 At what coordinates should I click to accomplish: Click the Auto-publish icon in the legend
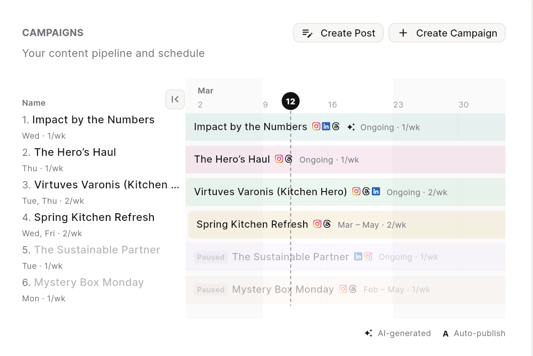[445, 333]
